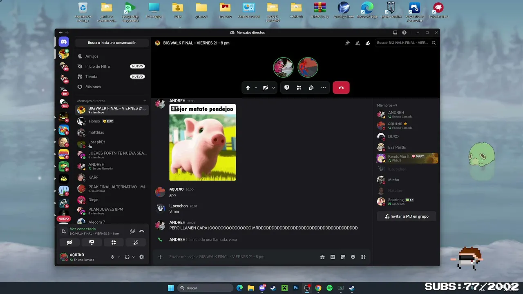
Task: Click the taskbar Buscar search box
Action: click(x=206, y=288)
